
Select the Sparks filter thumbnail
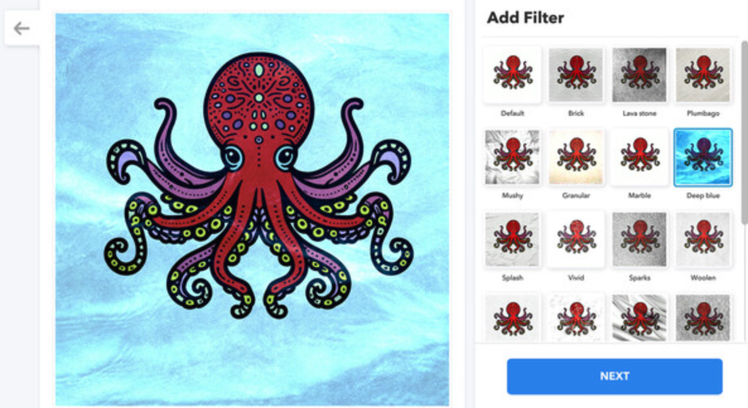tap(640, 239)
